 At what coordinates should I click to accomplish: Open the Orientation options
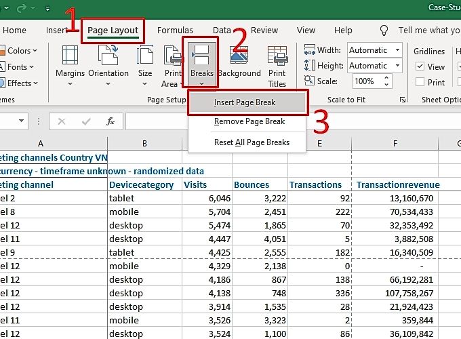(108, 65)
